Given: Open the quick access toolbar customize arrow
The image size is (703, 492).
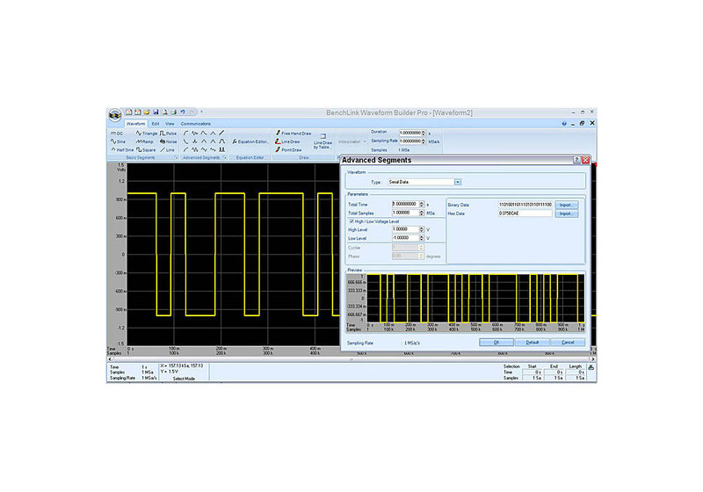Looking at the screenshot, I should (202, 112).
